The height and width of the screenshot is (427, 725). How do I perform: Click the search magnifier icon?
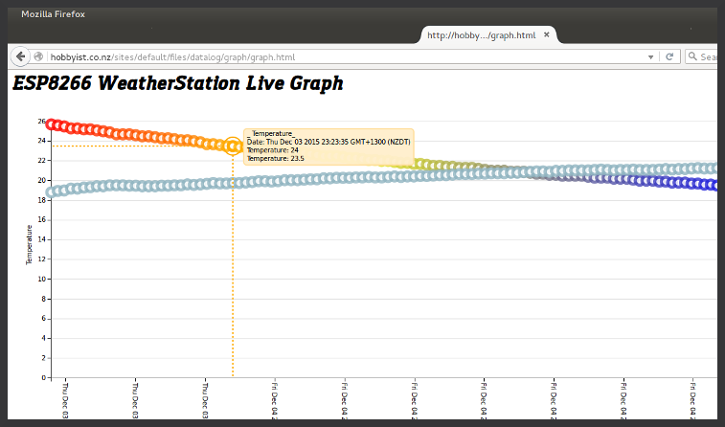click(x=693, y=56)
